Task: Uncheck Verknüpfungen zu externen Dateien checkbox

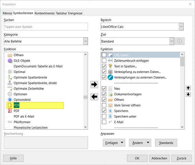Action: click(x=104, y=77)
